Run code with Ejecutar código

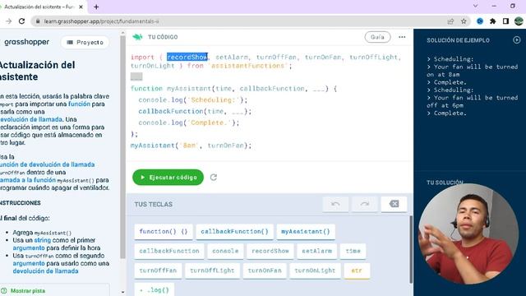[168, 178]
